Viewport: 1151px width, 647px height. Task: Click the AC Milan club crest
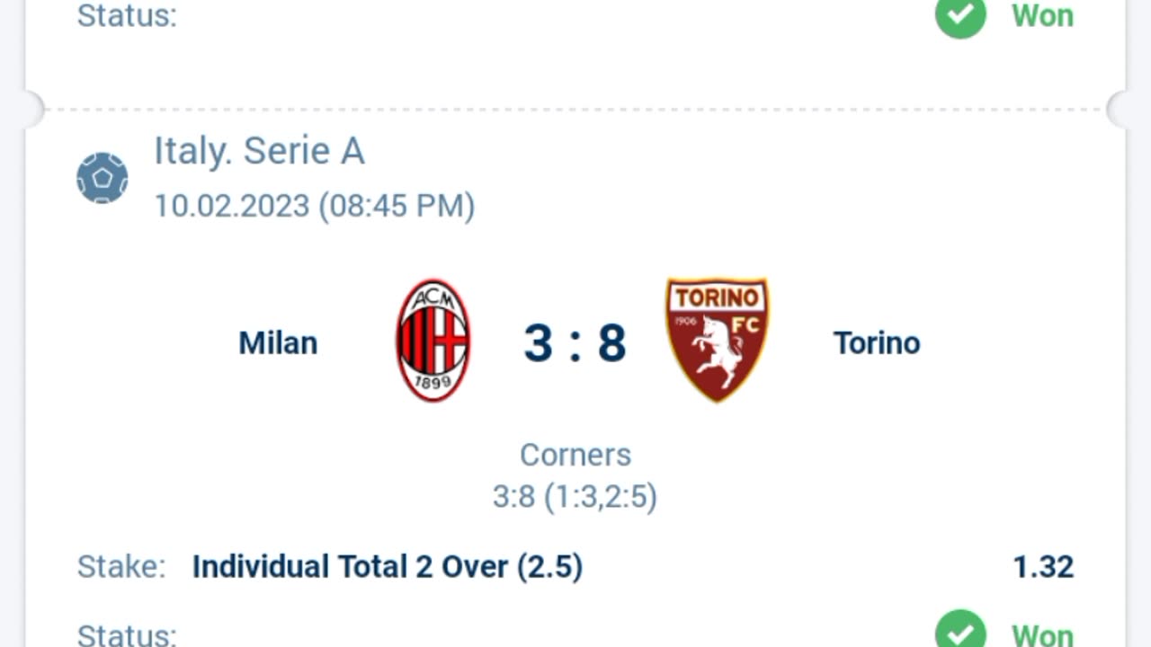(433, 341)
